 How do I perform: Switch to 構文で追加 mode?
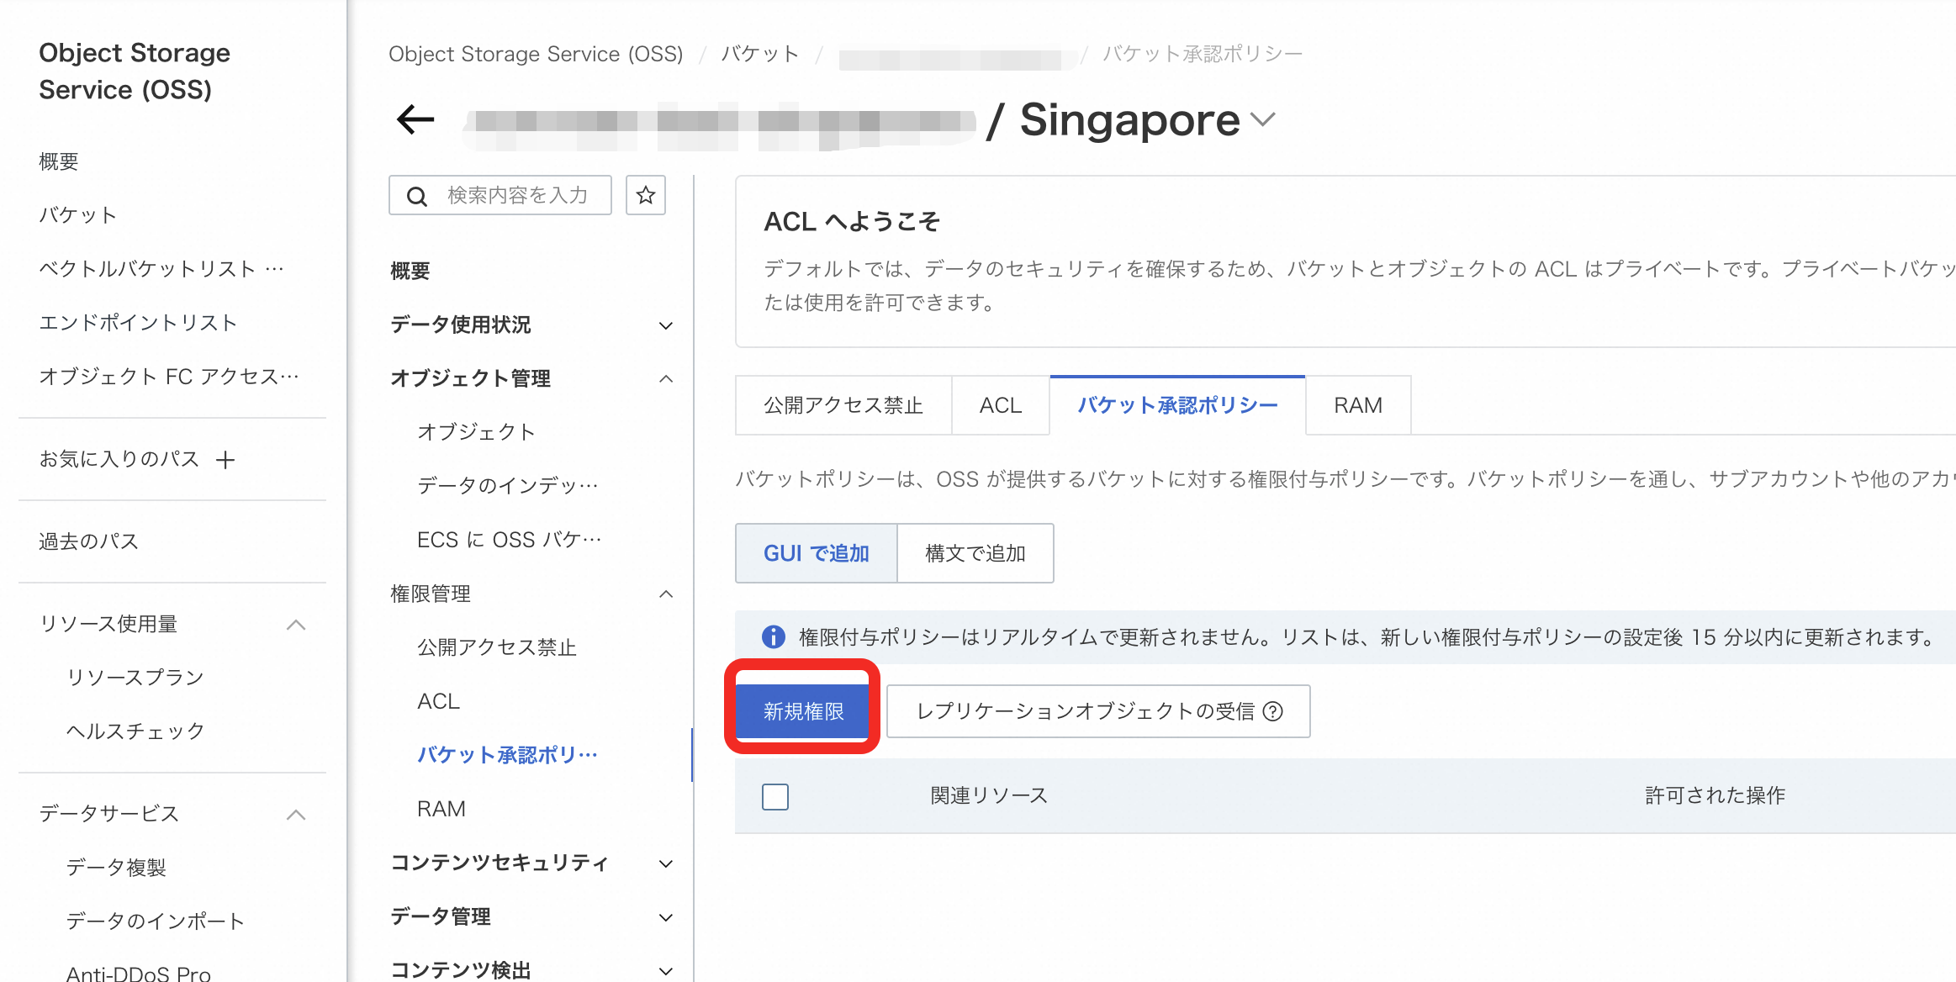(975, 553)
